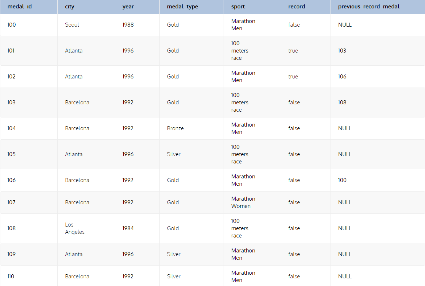425x286 pixels.
Task: Click the year column header
Action: click(x=128, y=7)
